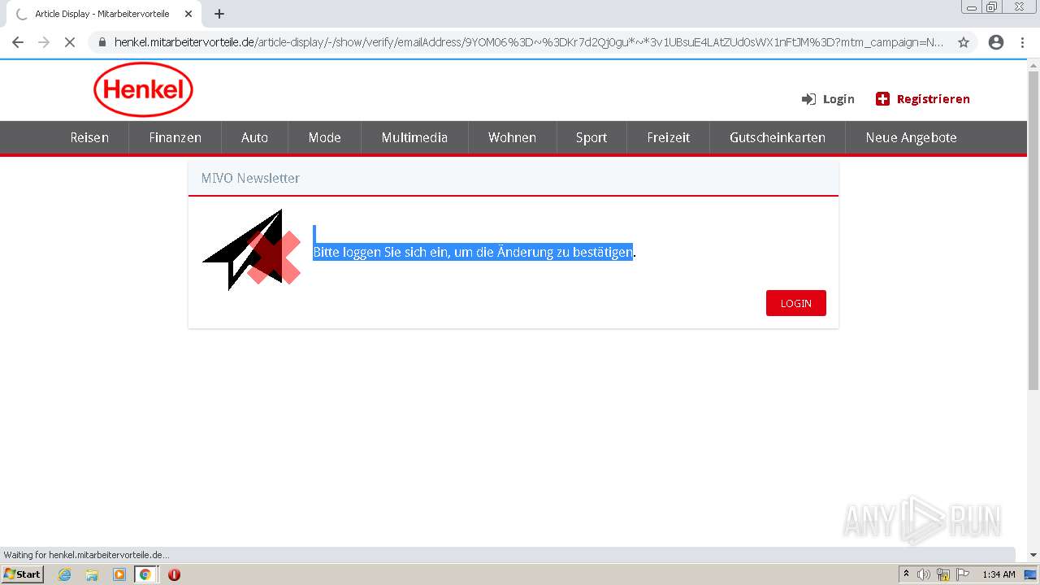Click the MIVO Newsletter heading
This screenshot has width=1040, height=585.
pyautogui.click(x=250, y=178)
